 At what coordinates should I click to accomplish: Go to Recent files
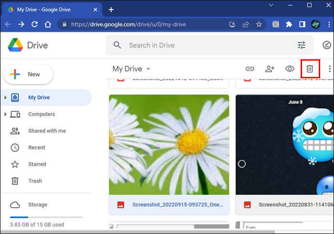pyautogui.click(x=37, y=148)
